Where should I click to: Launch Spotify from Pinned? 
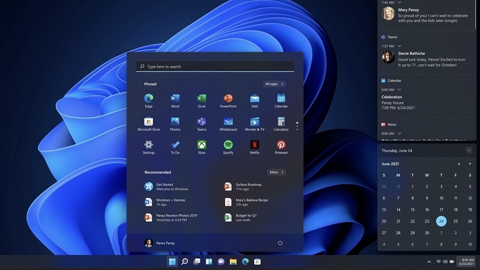click(228, 147)
